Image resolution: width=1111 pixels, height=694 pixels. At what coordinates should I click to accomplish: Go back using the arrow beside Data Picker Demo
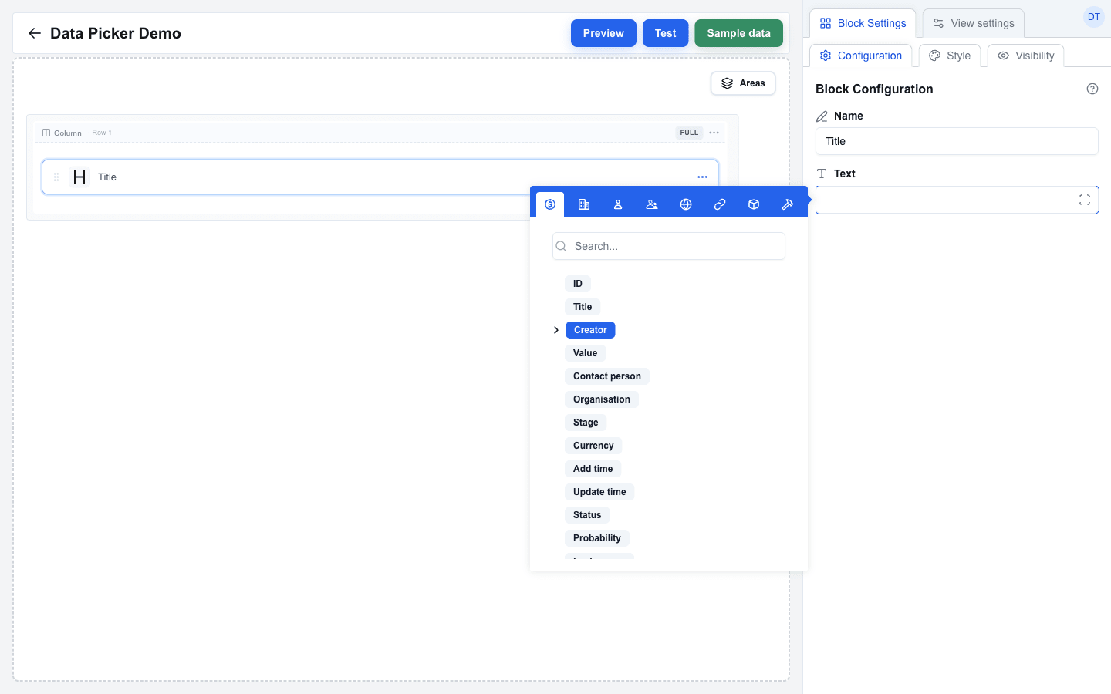click(34, 33)
